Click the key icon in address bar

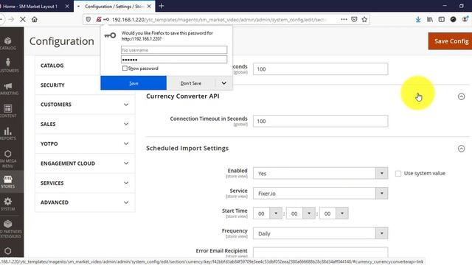click(x=106, y=20)
